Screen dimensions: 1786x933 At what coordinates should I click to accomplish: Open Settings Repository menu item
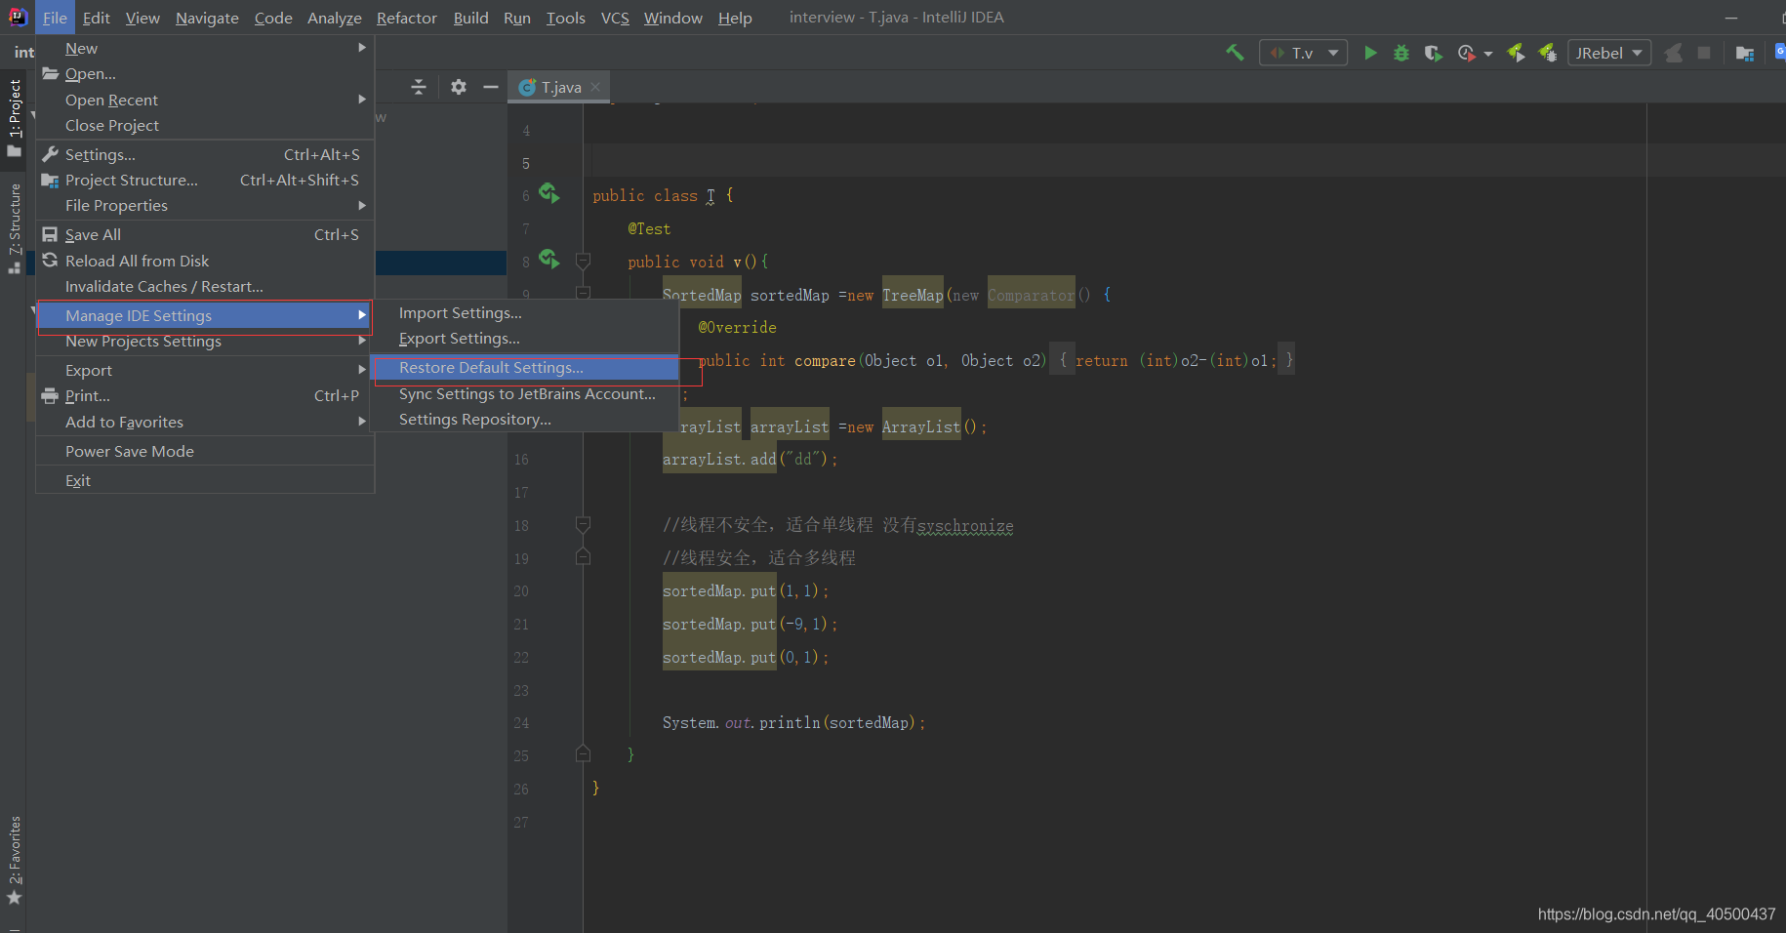pos(526,419)
